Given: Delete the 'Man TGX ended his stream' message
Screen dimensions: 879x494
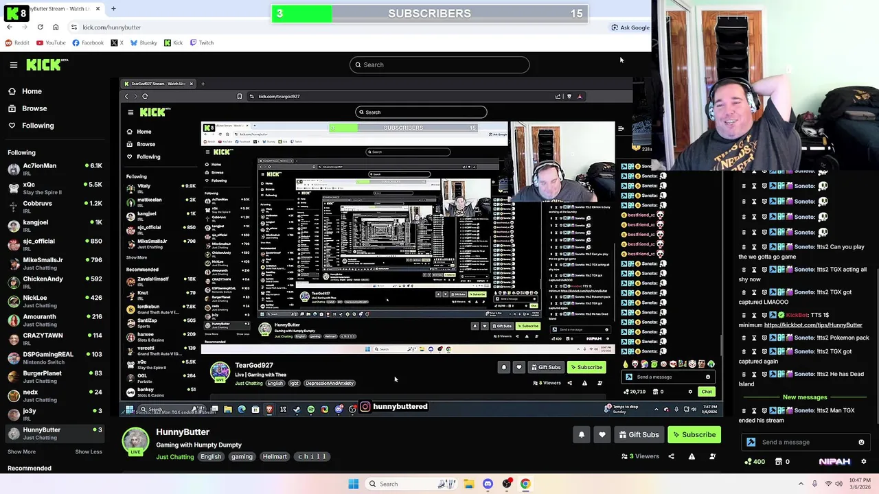Looking at the screenshot, I should pos(744,410).
